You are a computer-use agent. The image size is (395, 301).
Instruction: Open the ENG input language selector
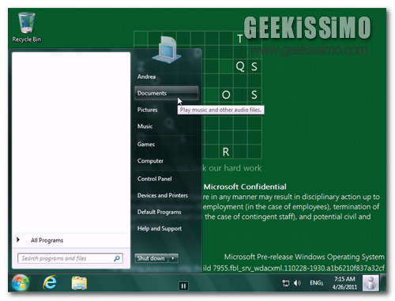pyautogui.click(x=316, y=283)
